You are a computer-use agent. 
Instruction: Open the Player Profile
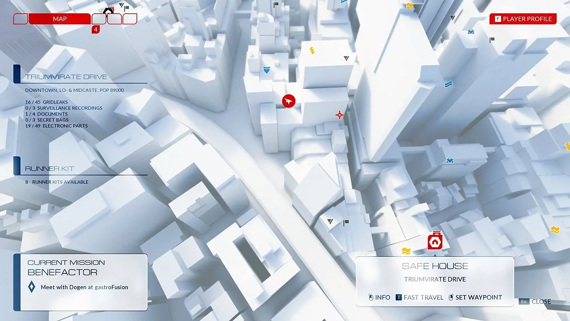(x=523, y=19)
